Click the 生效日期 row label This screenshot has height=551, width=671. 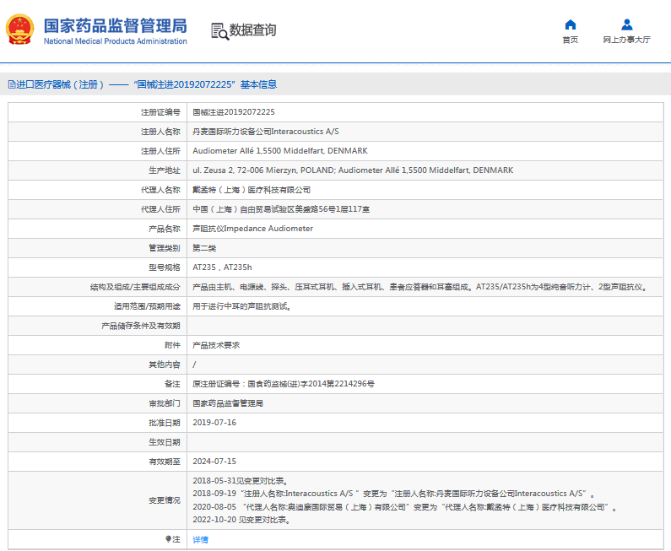(165, 442)
